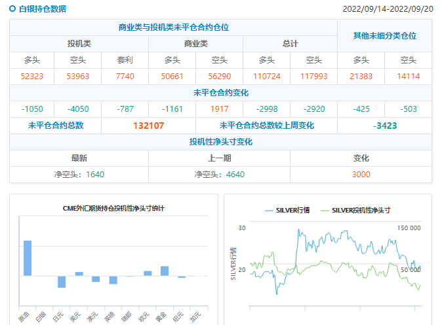Click the 欧元 bar in chart
The width and height of the screenshot is (442, 325).
(148, 273)
